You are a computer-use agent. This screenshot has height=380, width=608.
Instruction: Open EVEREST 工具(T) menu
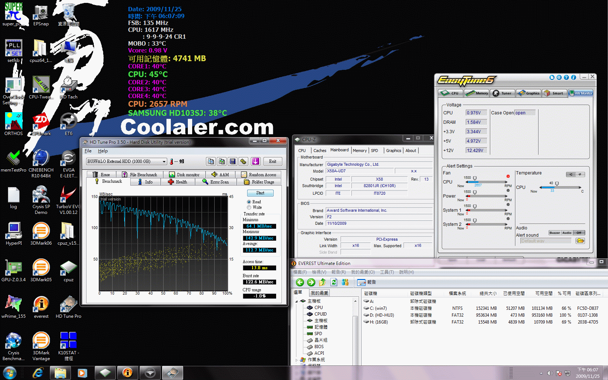click(x=387, y=272)
